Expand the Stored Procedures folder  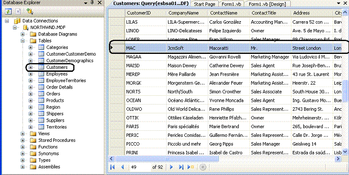click(23, 140)
